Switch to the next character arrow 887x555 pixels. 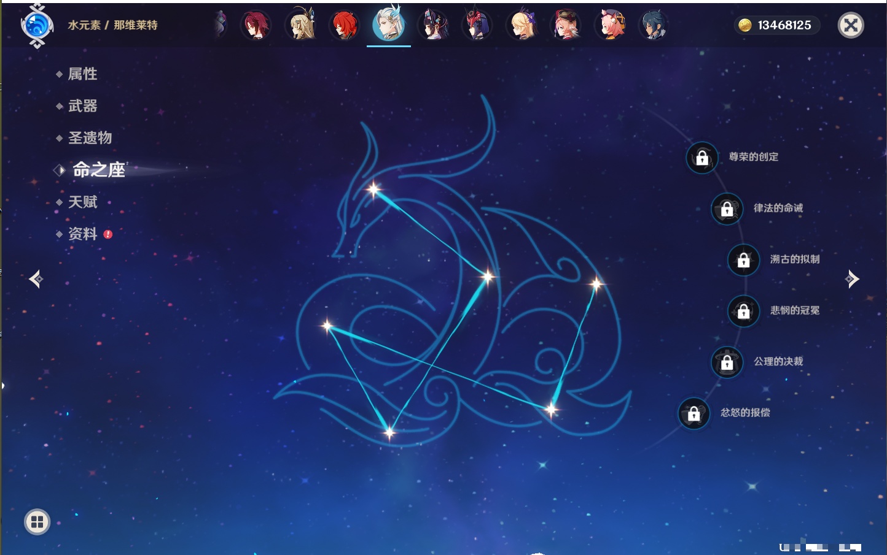pyautogui.click(x=851, y=279)
